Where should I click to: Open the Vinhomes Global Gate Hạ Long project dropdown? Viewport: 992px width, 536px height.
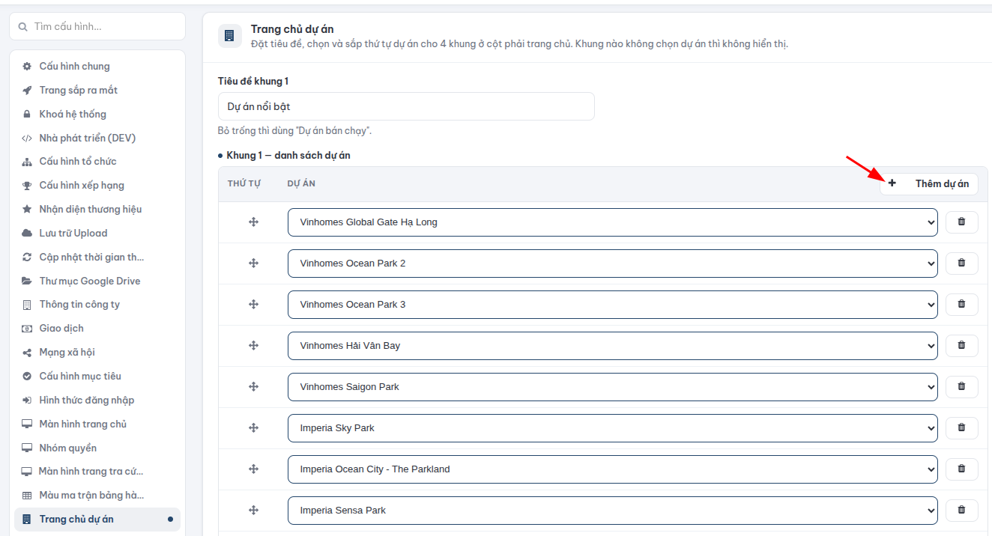pos(613,222)
